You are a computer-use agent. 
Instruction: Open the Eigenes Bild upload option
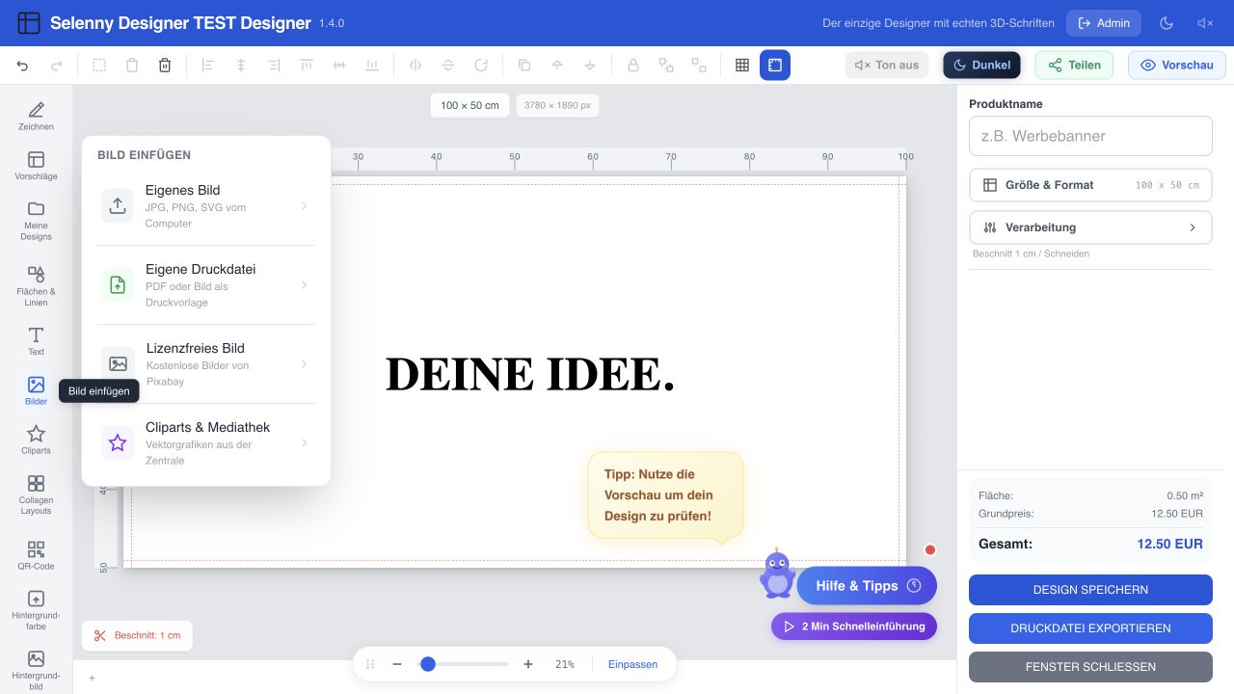206,206
